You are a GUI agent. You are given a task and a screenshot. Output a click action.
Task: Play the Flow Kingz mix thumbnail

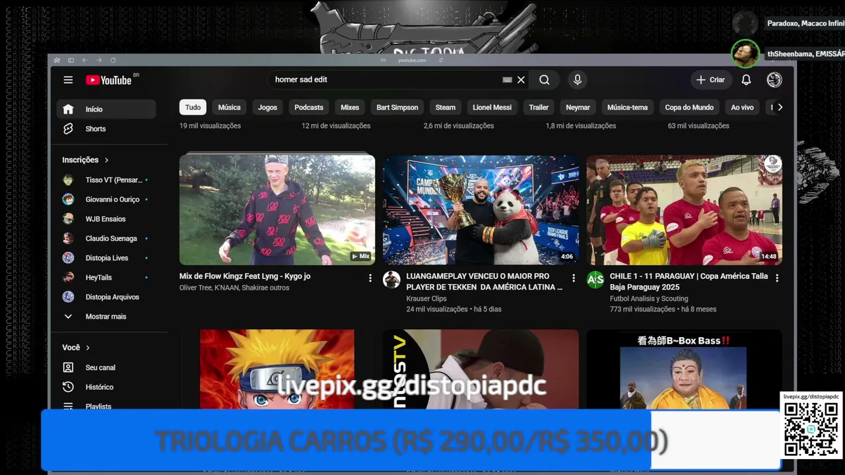[277, 210]
